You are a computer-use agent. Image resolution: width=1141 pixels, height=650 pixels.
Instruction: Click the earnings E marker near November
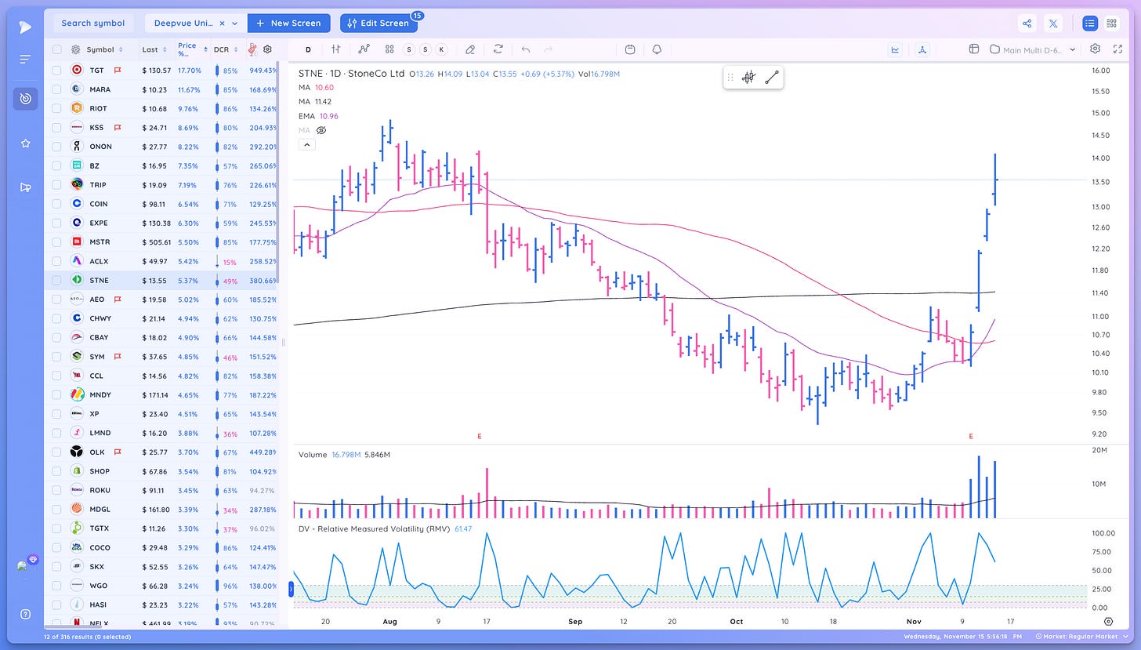pos(971,436)
